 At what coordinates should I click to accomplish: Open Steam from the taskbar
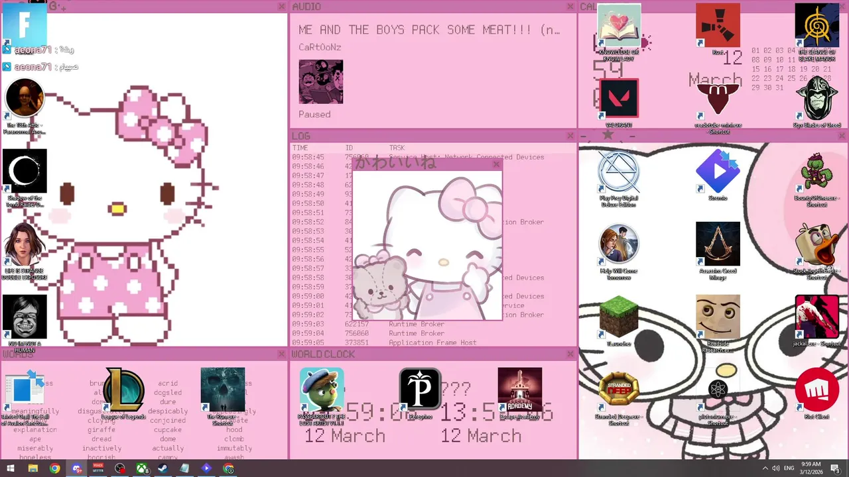click(x=163, y=468)
